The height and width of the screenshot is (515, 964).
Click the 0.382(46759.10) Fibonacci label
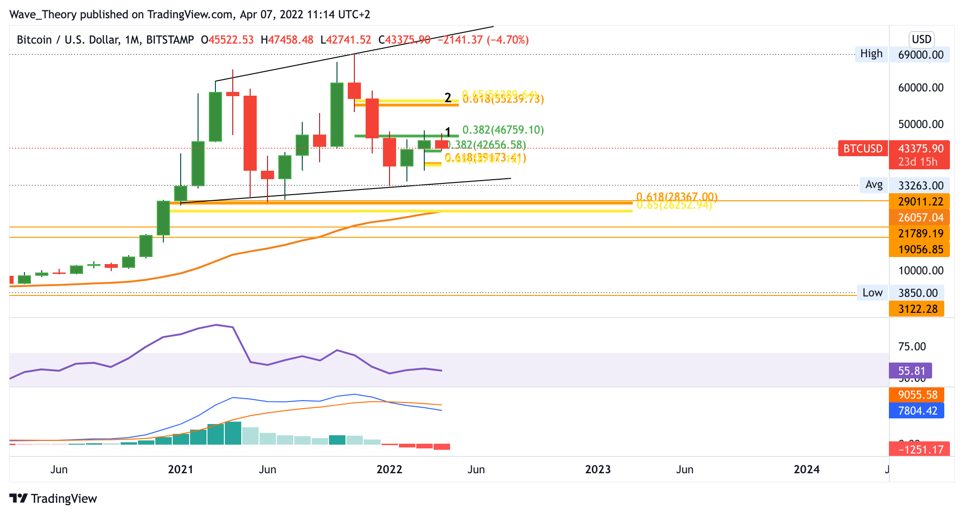(x=503, y=129)
